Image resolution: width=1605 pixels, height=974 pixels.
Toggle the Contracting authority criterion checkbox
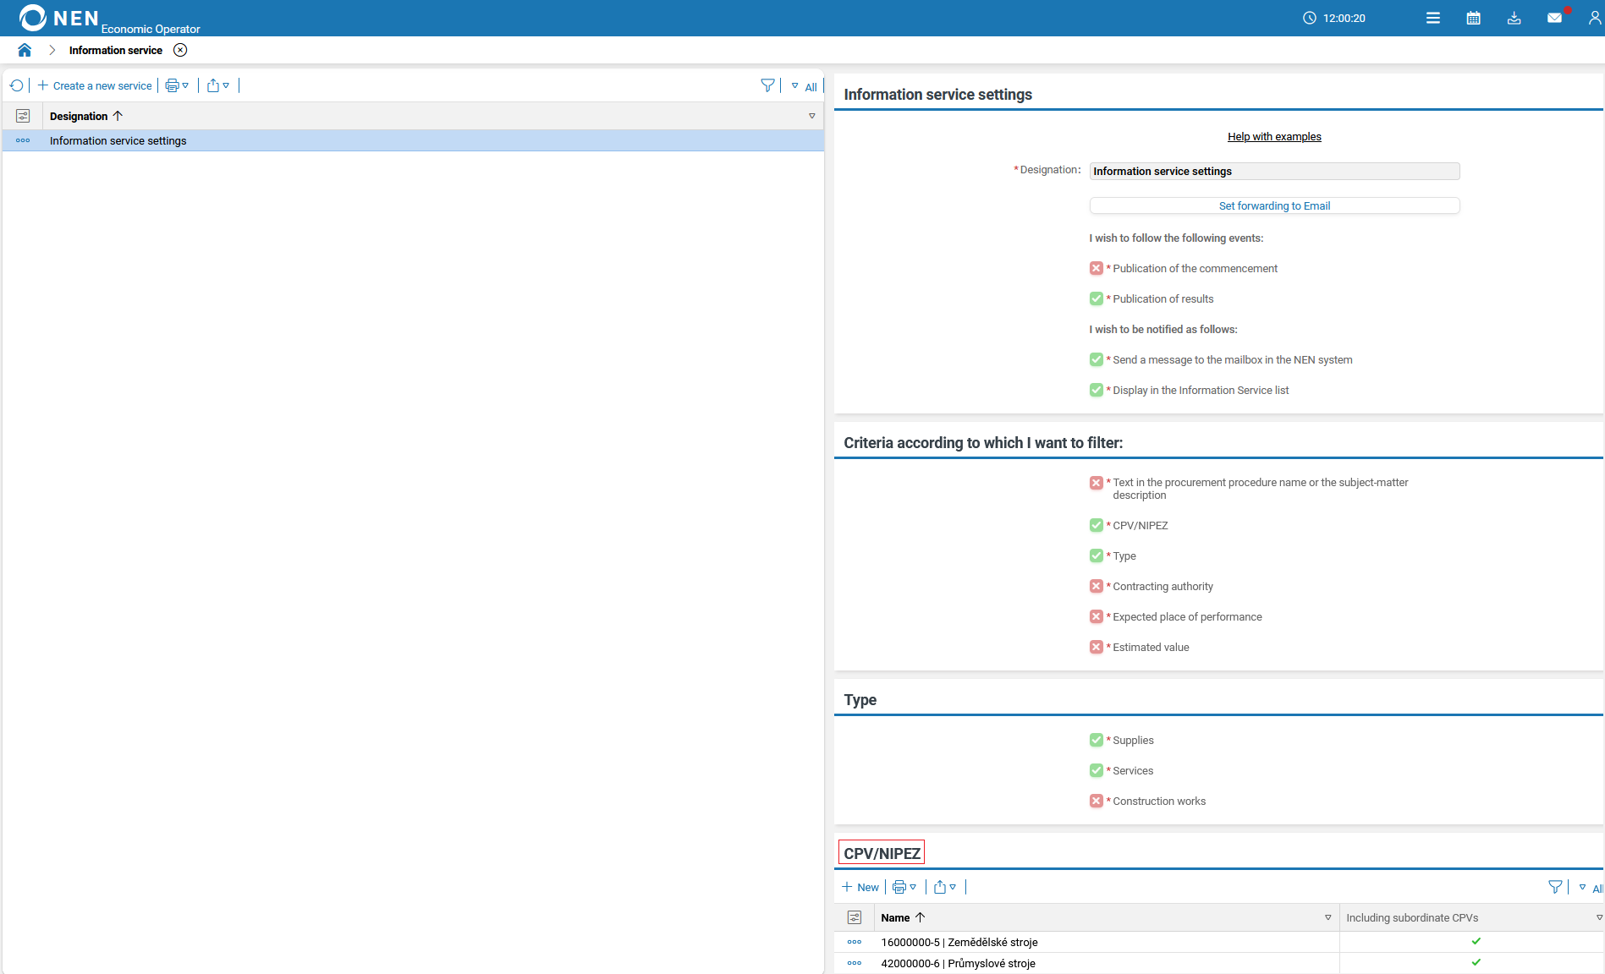pos(1097,586)
